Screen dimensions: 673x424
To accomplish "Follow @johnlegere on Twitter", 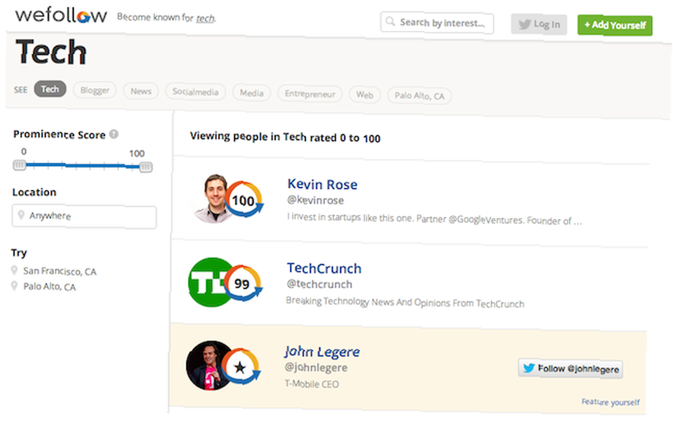I will 571,368.
